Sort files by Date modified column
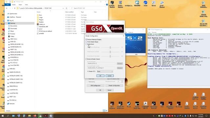Viewport: 210px width, 118px height. point(69,12)
